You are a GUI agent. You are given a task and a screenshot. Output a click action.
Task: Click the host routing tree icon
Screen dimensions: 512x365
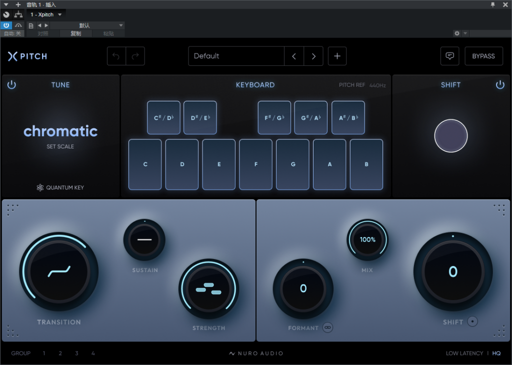18,14
